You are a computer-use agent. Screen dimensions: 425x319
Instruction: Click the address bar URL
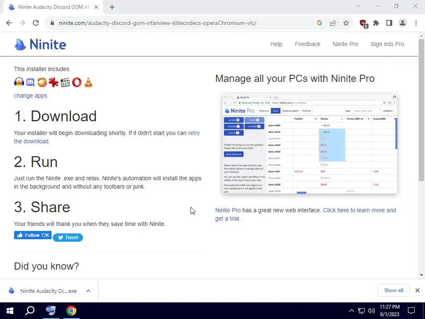157,23
